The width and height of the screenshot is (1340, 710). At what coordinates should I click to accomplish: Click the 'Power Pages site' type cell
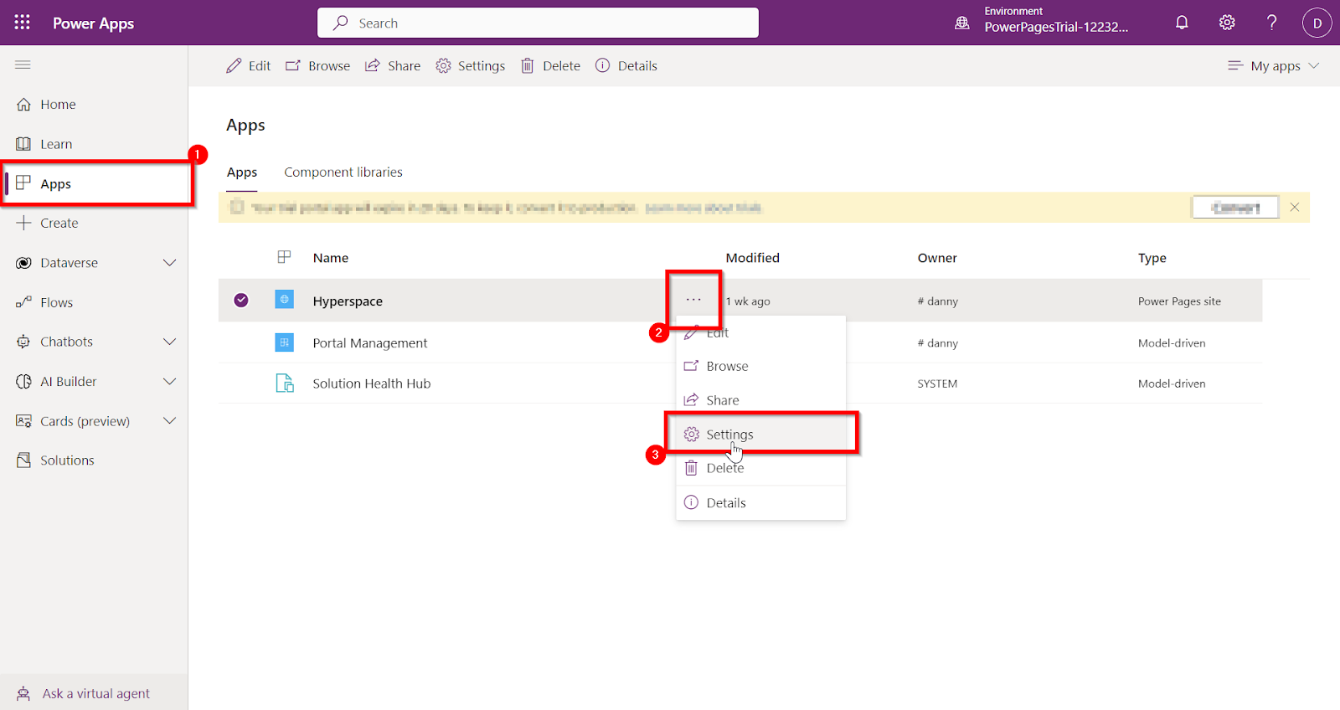click(1179, 301)
